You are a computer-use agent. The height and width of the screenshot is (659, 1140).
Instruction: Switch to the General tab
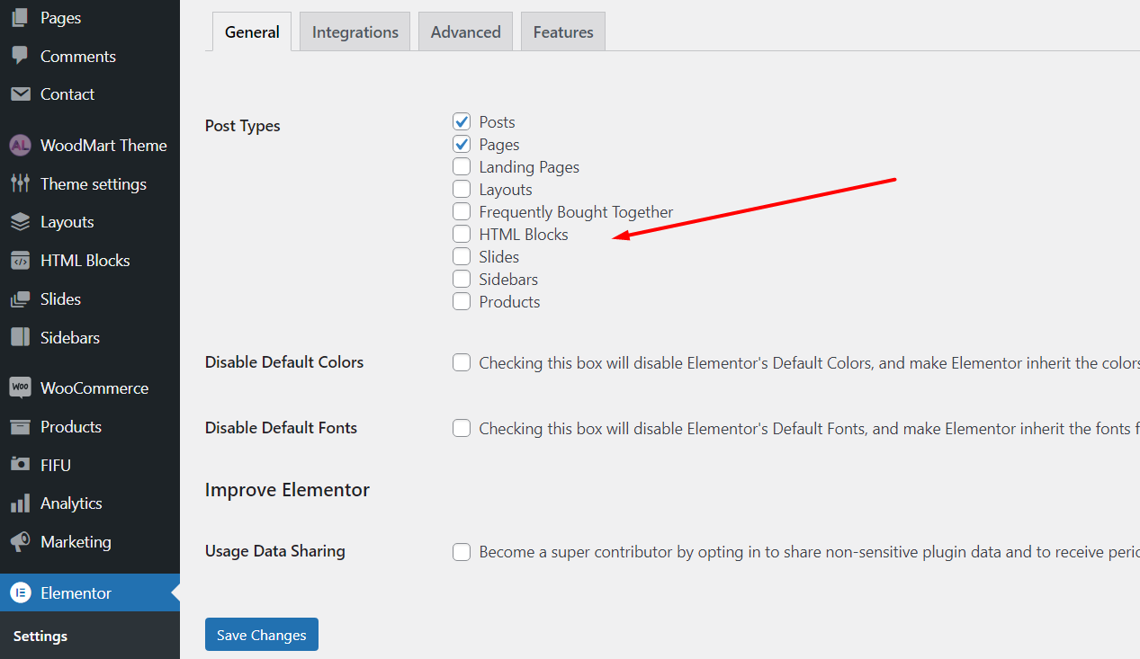[252, 31]
